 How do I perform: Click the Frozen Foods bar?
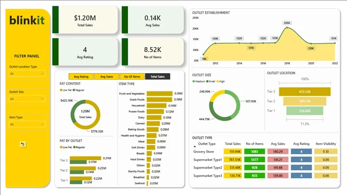click(x=155, y=112)
